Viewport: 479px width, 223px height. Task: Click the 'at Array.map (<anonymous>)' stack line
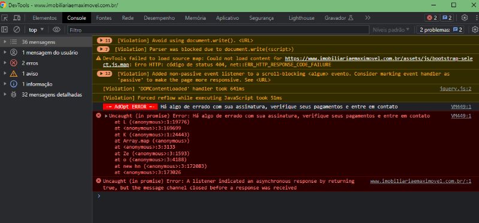[x=152, y=141]
